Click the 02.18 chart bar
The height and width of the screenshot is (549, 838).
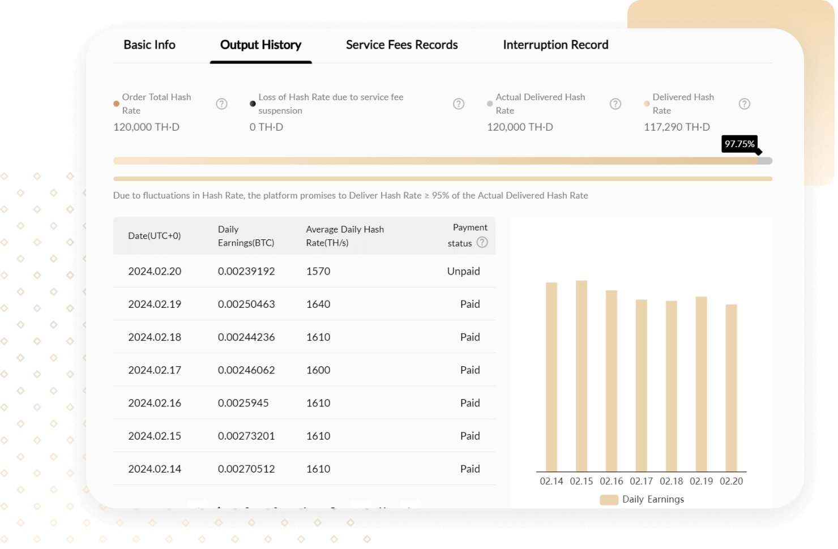click(x=672, y=386)
